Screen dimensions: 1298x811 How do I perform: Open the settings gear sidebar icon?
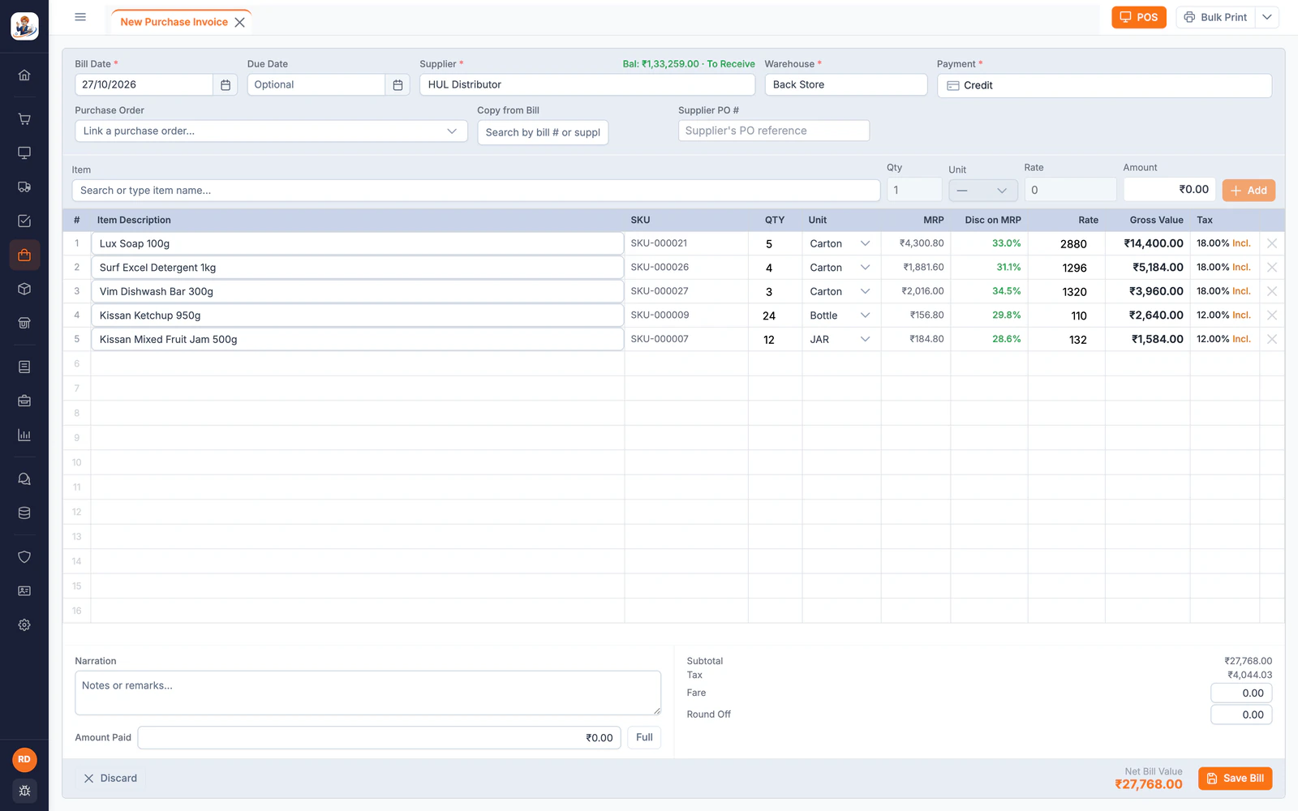(x=24, y=625)
